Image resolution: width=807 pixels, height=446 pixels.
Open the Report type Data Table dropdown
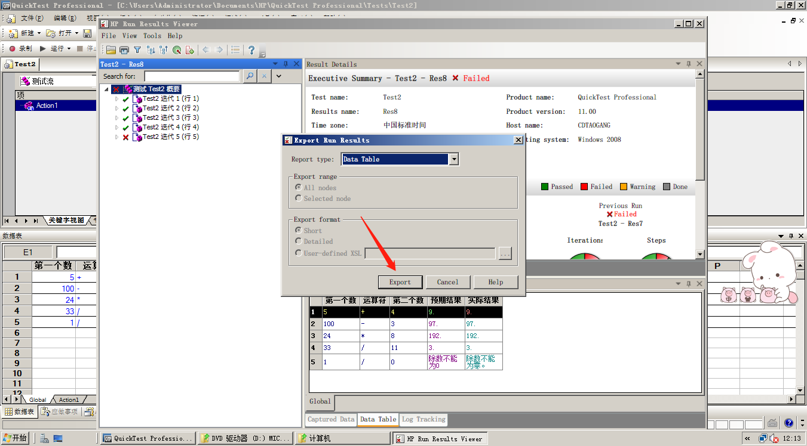(454, 159)
